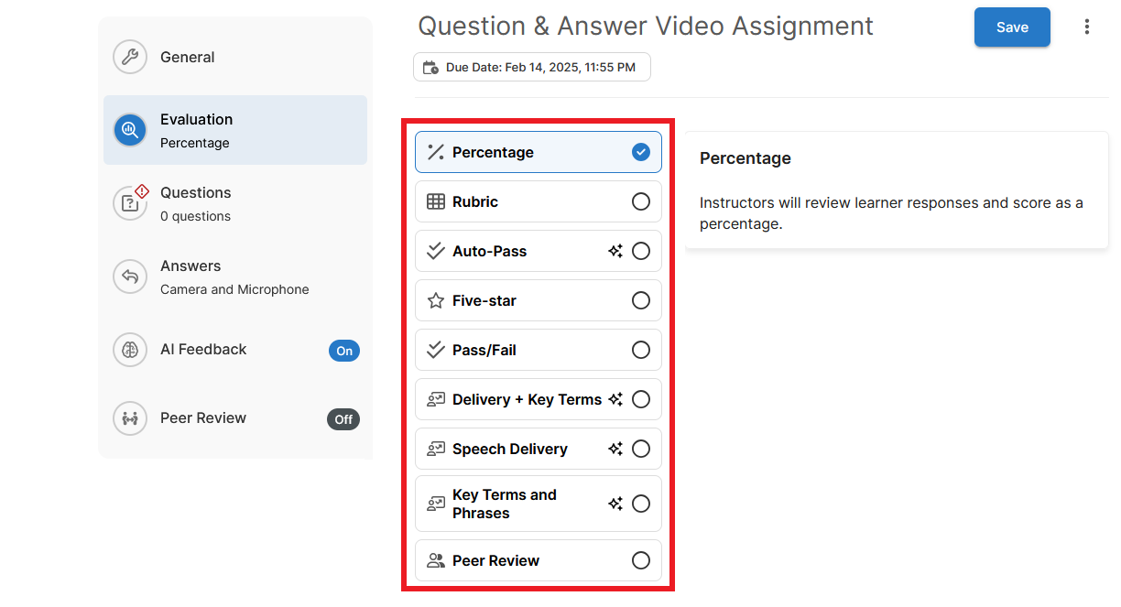Open the General settings tab

(x=188, y=57)
